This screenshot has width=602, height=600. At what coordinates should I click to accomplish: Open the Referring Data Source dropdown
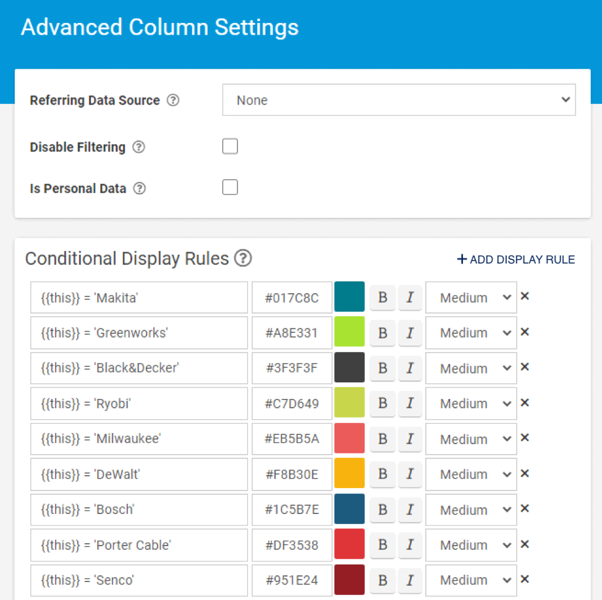399,100
